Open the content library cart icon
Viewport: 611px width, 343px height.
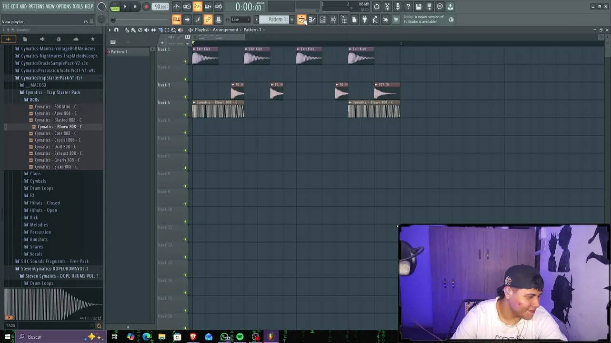point(396,20)
